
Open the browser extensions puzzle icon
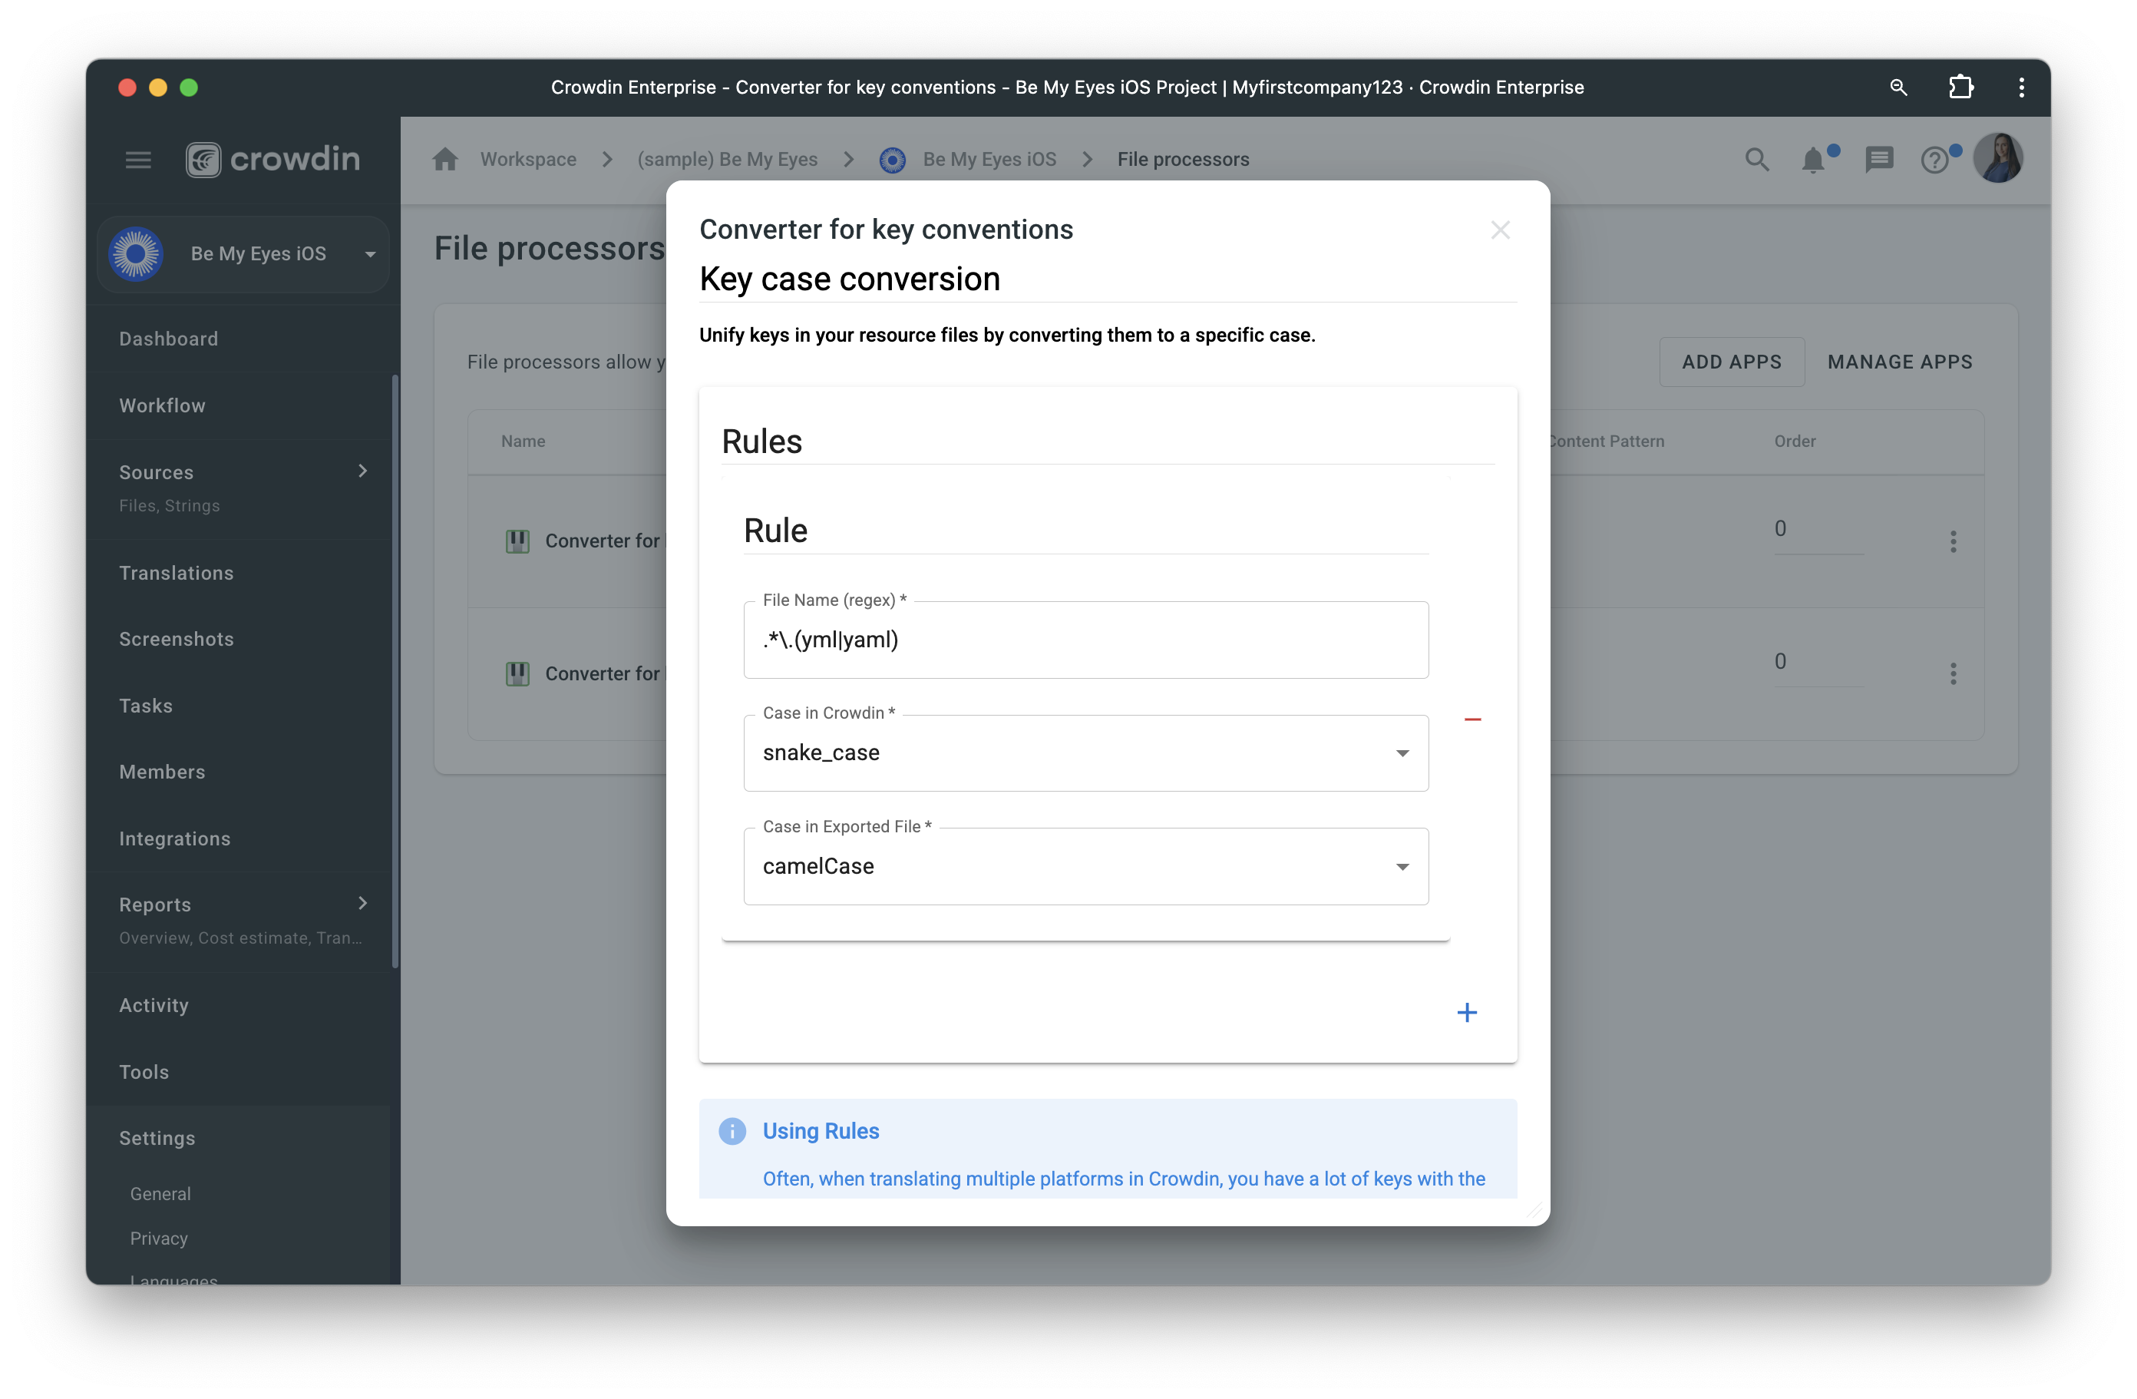(1961, 87)
